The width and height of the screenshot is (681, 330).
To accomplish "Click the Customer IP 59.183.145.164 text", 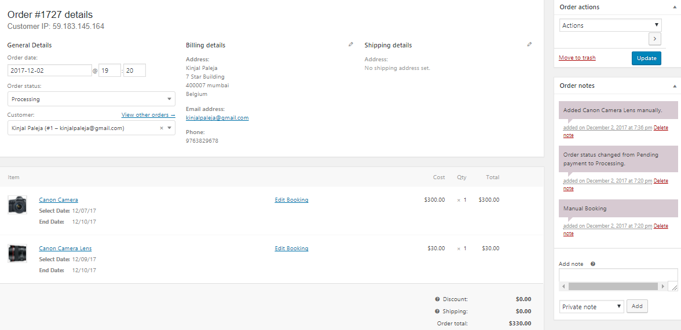I will tap(56, 26).
